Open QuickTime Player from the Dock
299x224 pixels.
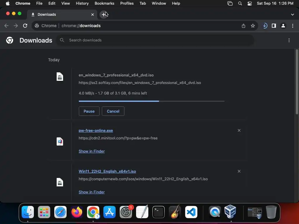point(215,212)
